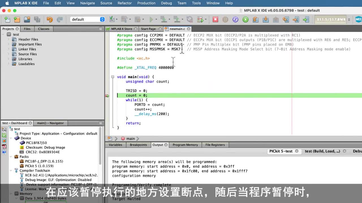Viewport: 362px width, 203px height.
Task: Switch to the Breakpoints tab
Action: point(138,145)
